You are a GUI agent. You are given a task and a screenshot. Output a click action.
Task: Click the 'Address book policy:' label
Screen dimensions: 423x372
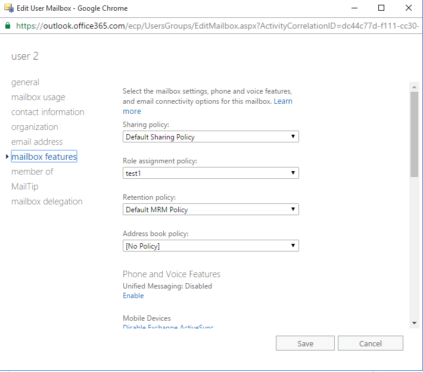155,234
